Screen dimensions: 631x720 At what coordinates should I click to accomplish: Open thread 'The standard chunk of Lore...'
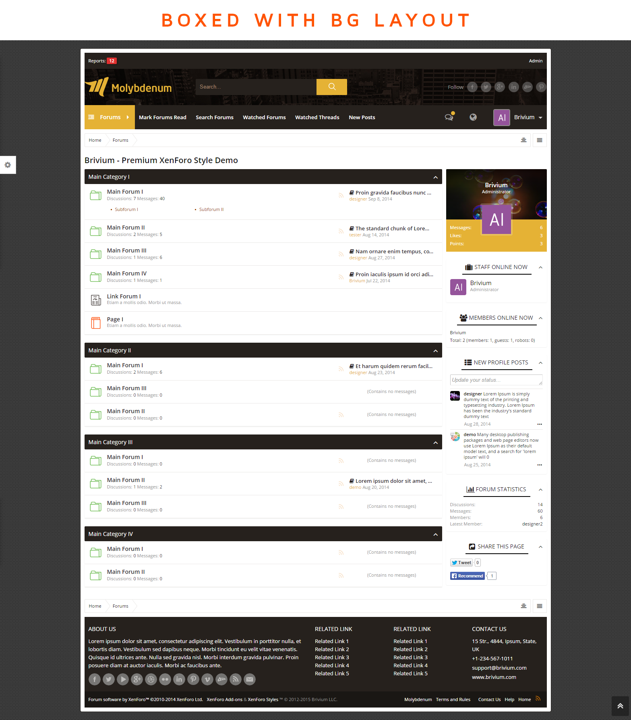(392, 228)
